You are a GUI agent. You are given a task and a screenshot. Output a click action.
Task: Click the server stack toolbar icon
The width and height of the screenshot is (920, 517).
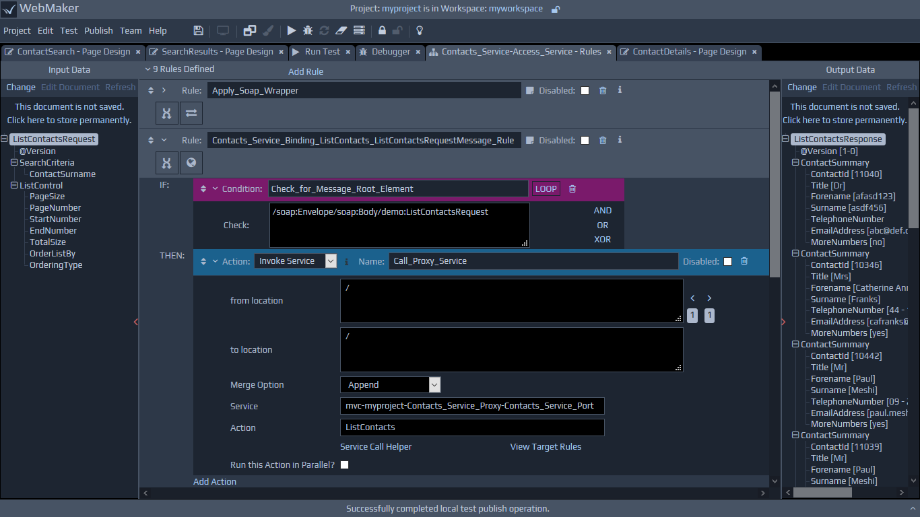click(x=359, y=30)
